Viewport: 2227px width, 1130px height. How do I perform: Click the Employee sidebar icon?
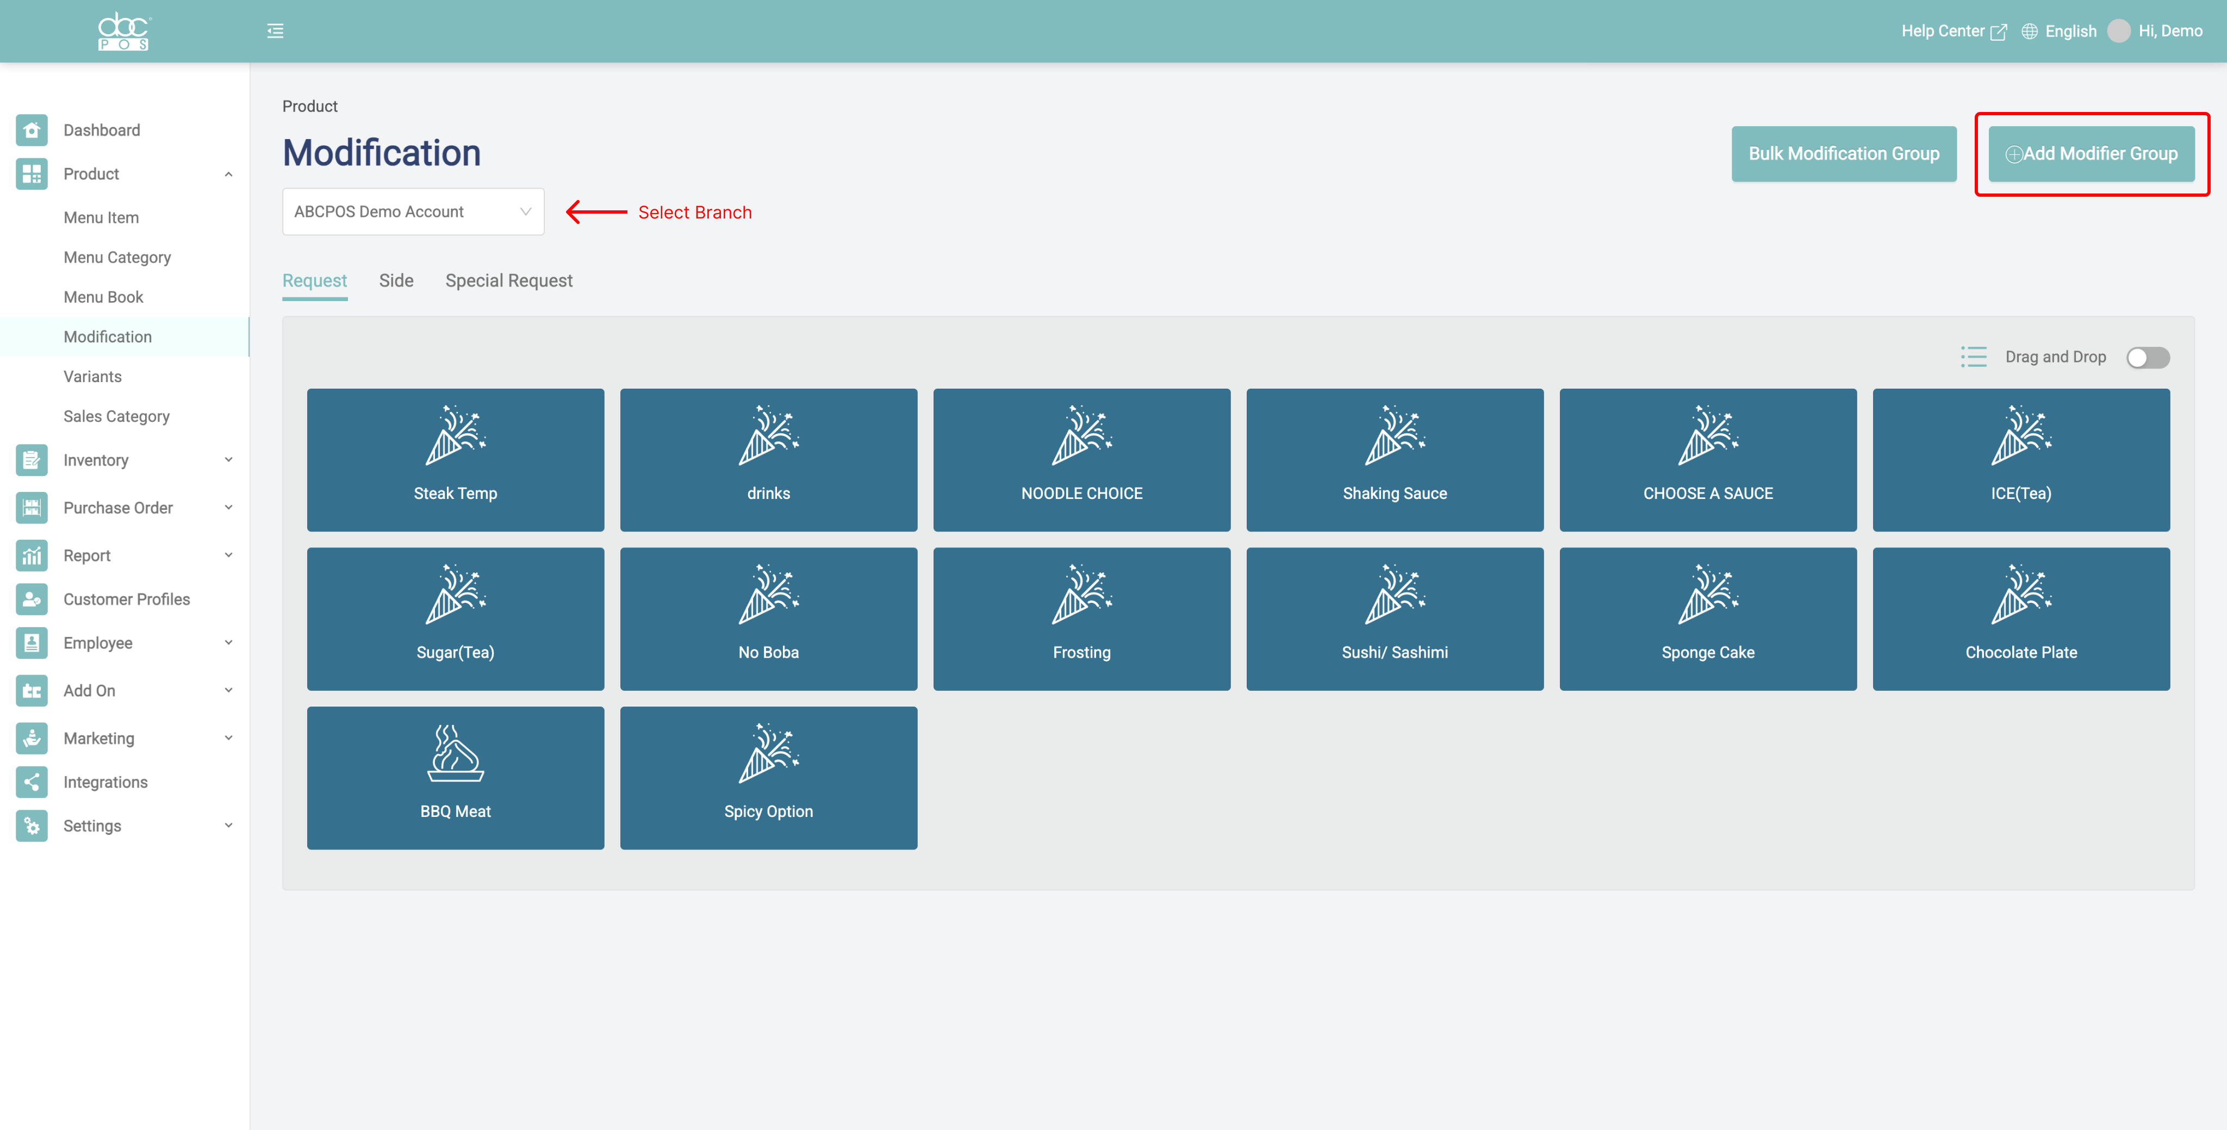[x=32, y=642]
